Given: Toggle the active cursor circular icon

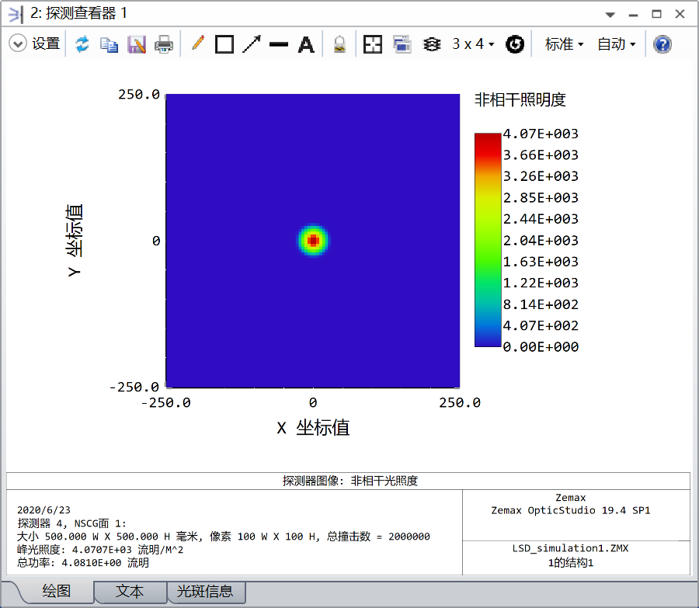Looking at the screenshot, I should point(514,44).
